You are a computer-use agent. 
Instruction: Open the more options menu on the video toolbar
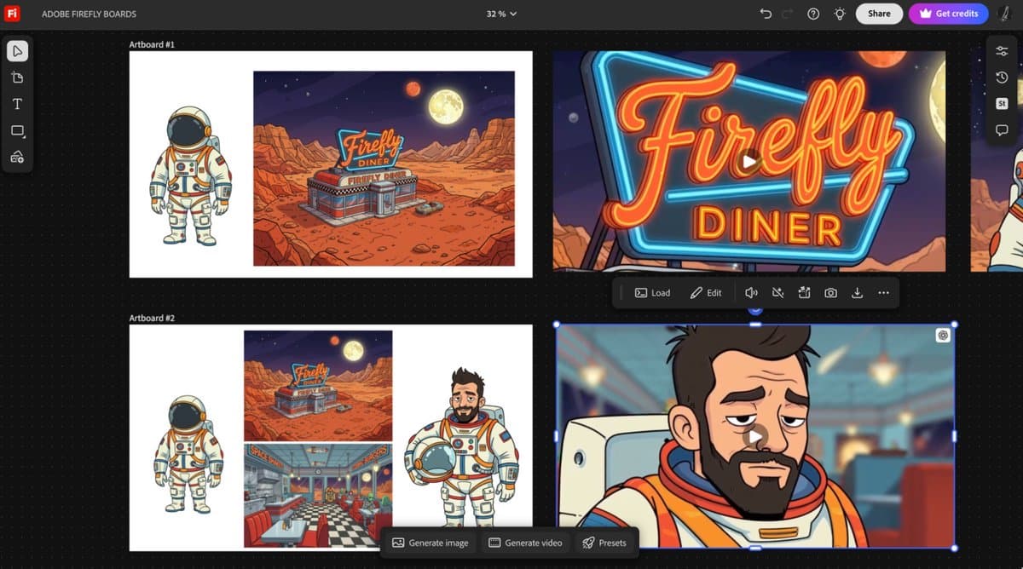883,292
